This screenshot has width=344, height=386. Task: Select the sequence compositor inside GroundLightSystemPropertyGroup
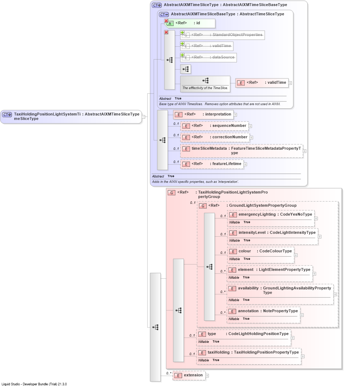pyautogui.click(x=209, y=267)
